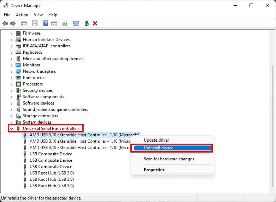Collapse the Universal Serial Bus controllers node
The image size is (276, 202).
coord(11,129)
